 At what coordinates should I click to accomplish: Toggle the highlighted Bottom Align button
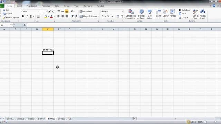[x=67, y=11]
